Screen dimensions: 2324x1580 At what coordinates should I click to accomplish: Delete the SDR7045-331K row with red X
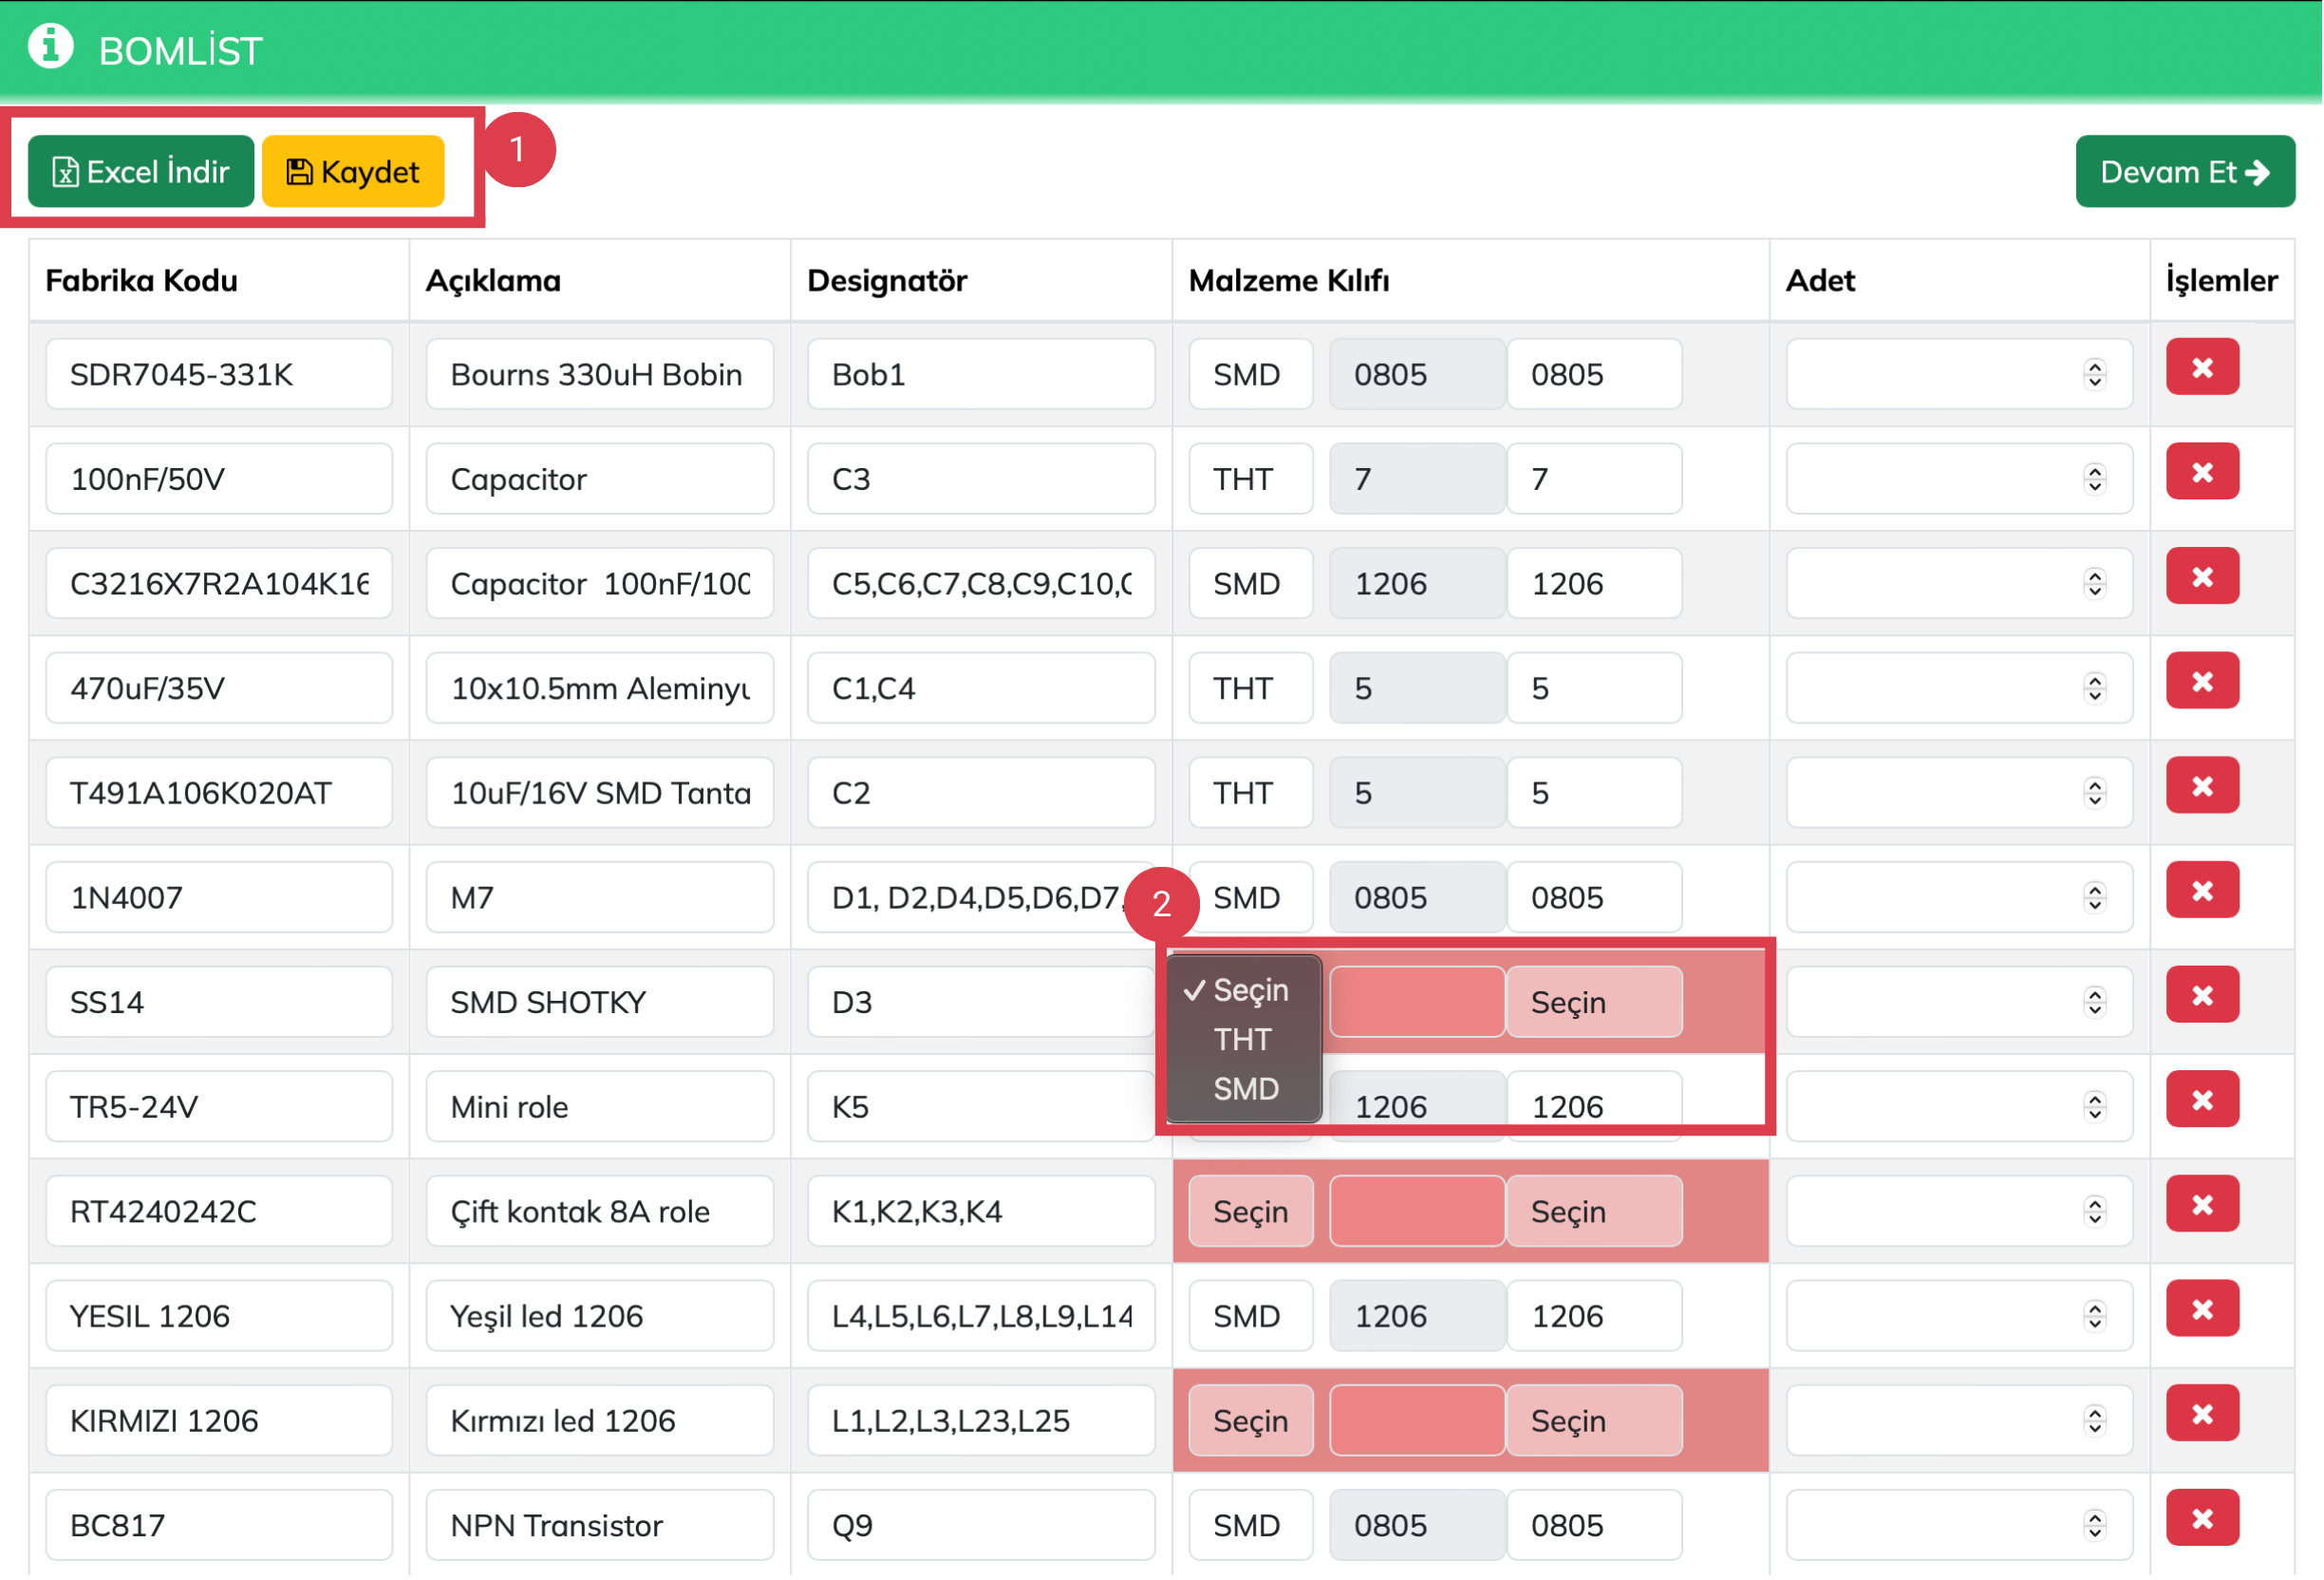click(2203, 368)
